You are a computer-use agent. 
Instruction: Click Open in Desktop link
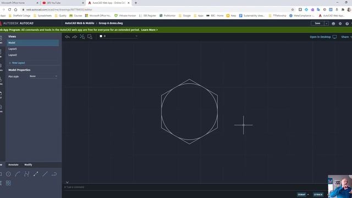point(320,37)
